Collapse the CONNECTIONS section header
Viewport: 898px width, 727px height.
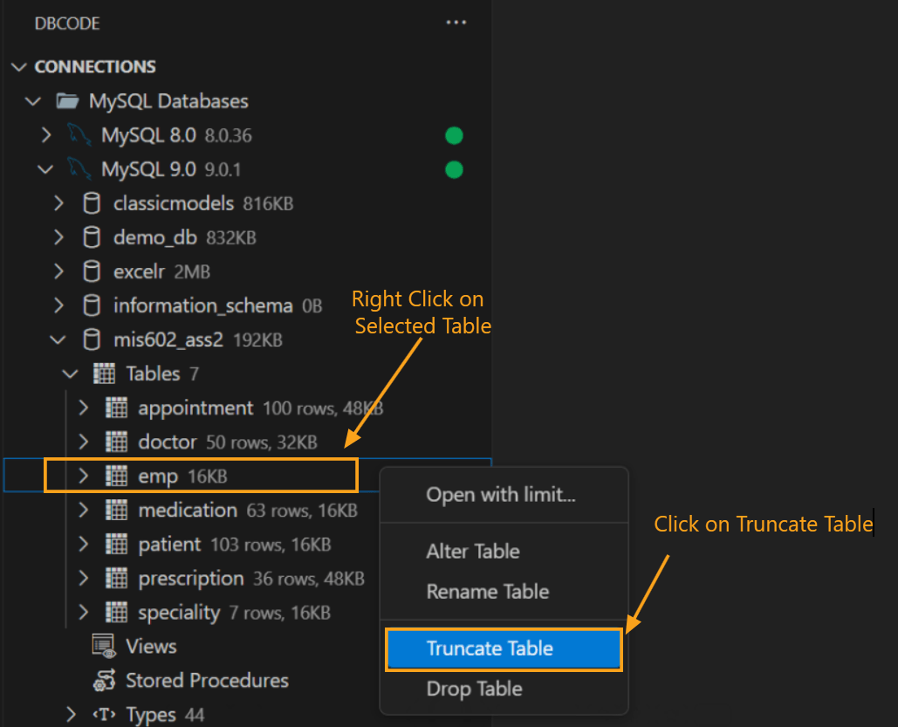19,66
